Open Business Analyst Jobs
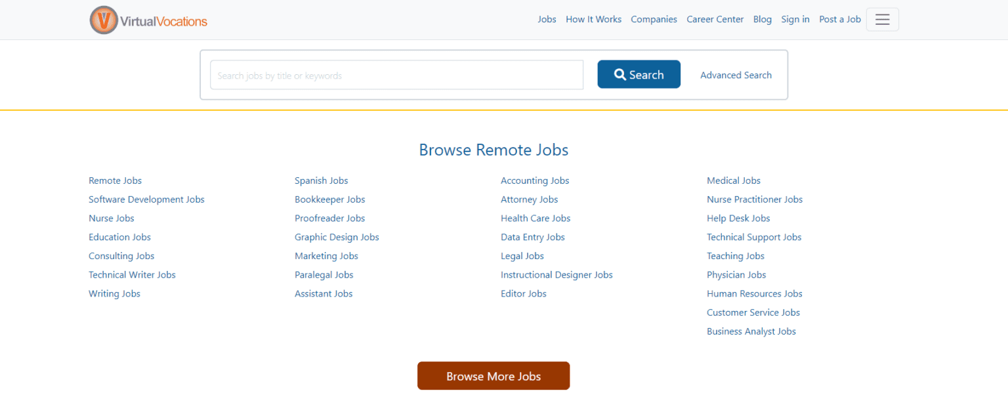 pos(751,331)
